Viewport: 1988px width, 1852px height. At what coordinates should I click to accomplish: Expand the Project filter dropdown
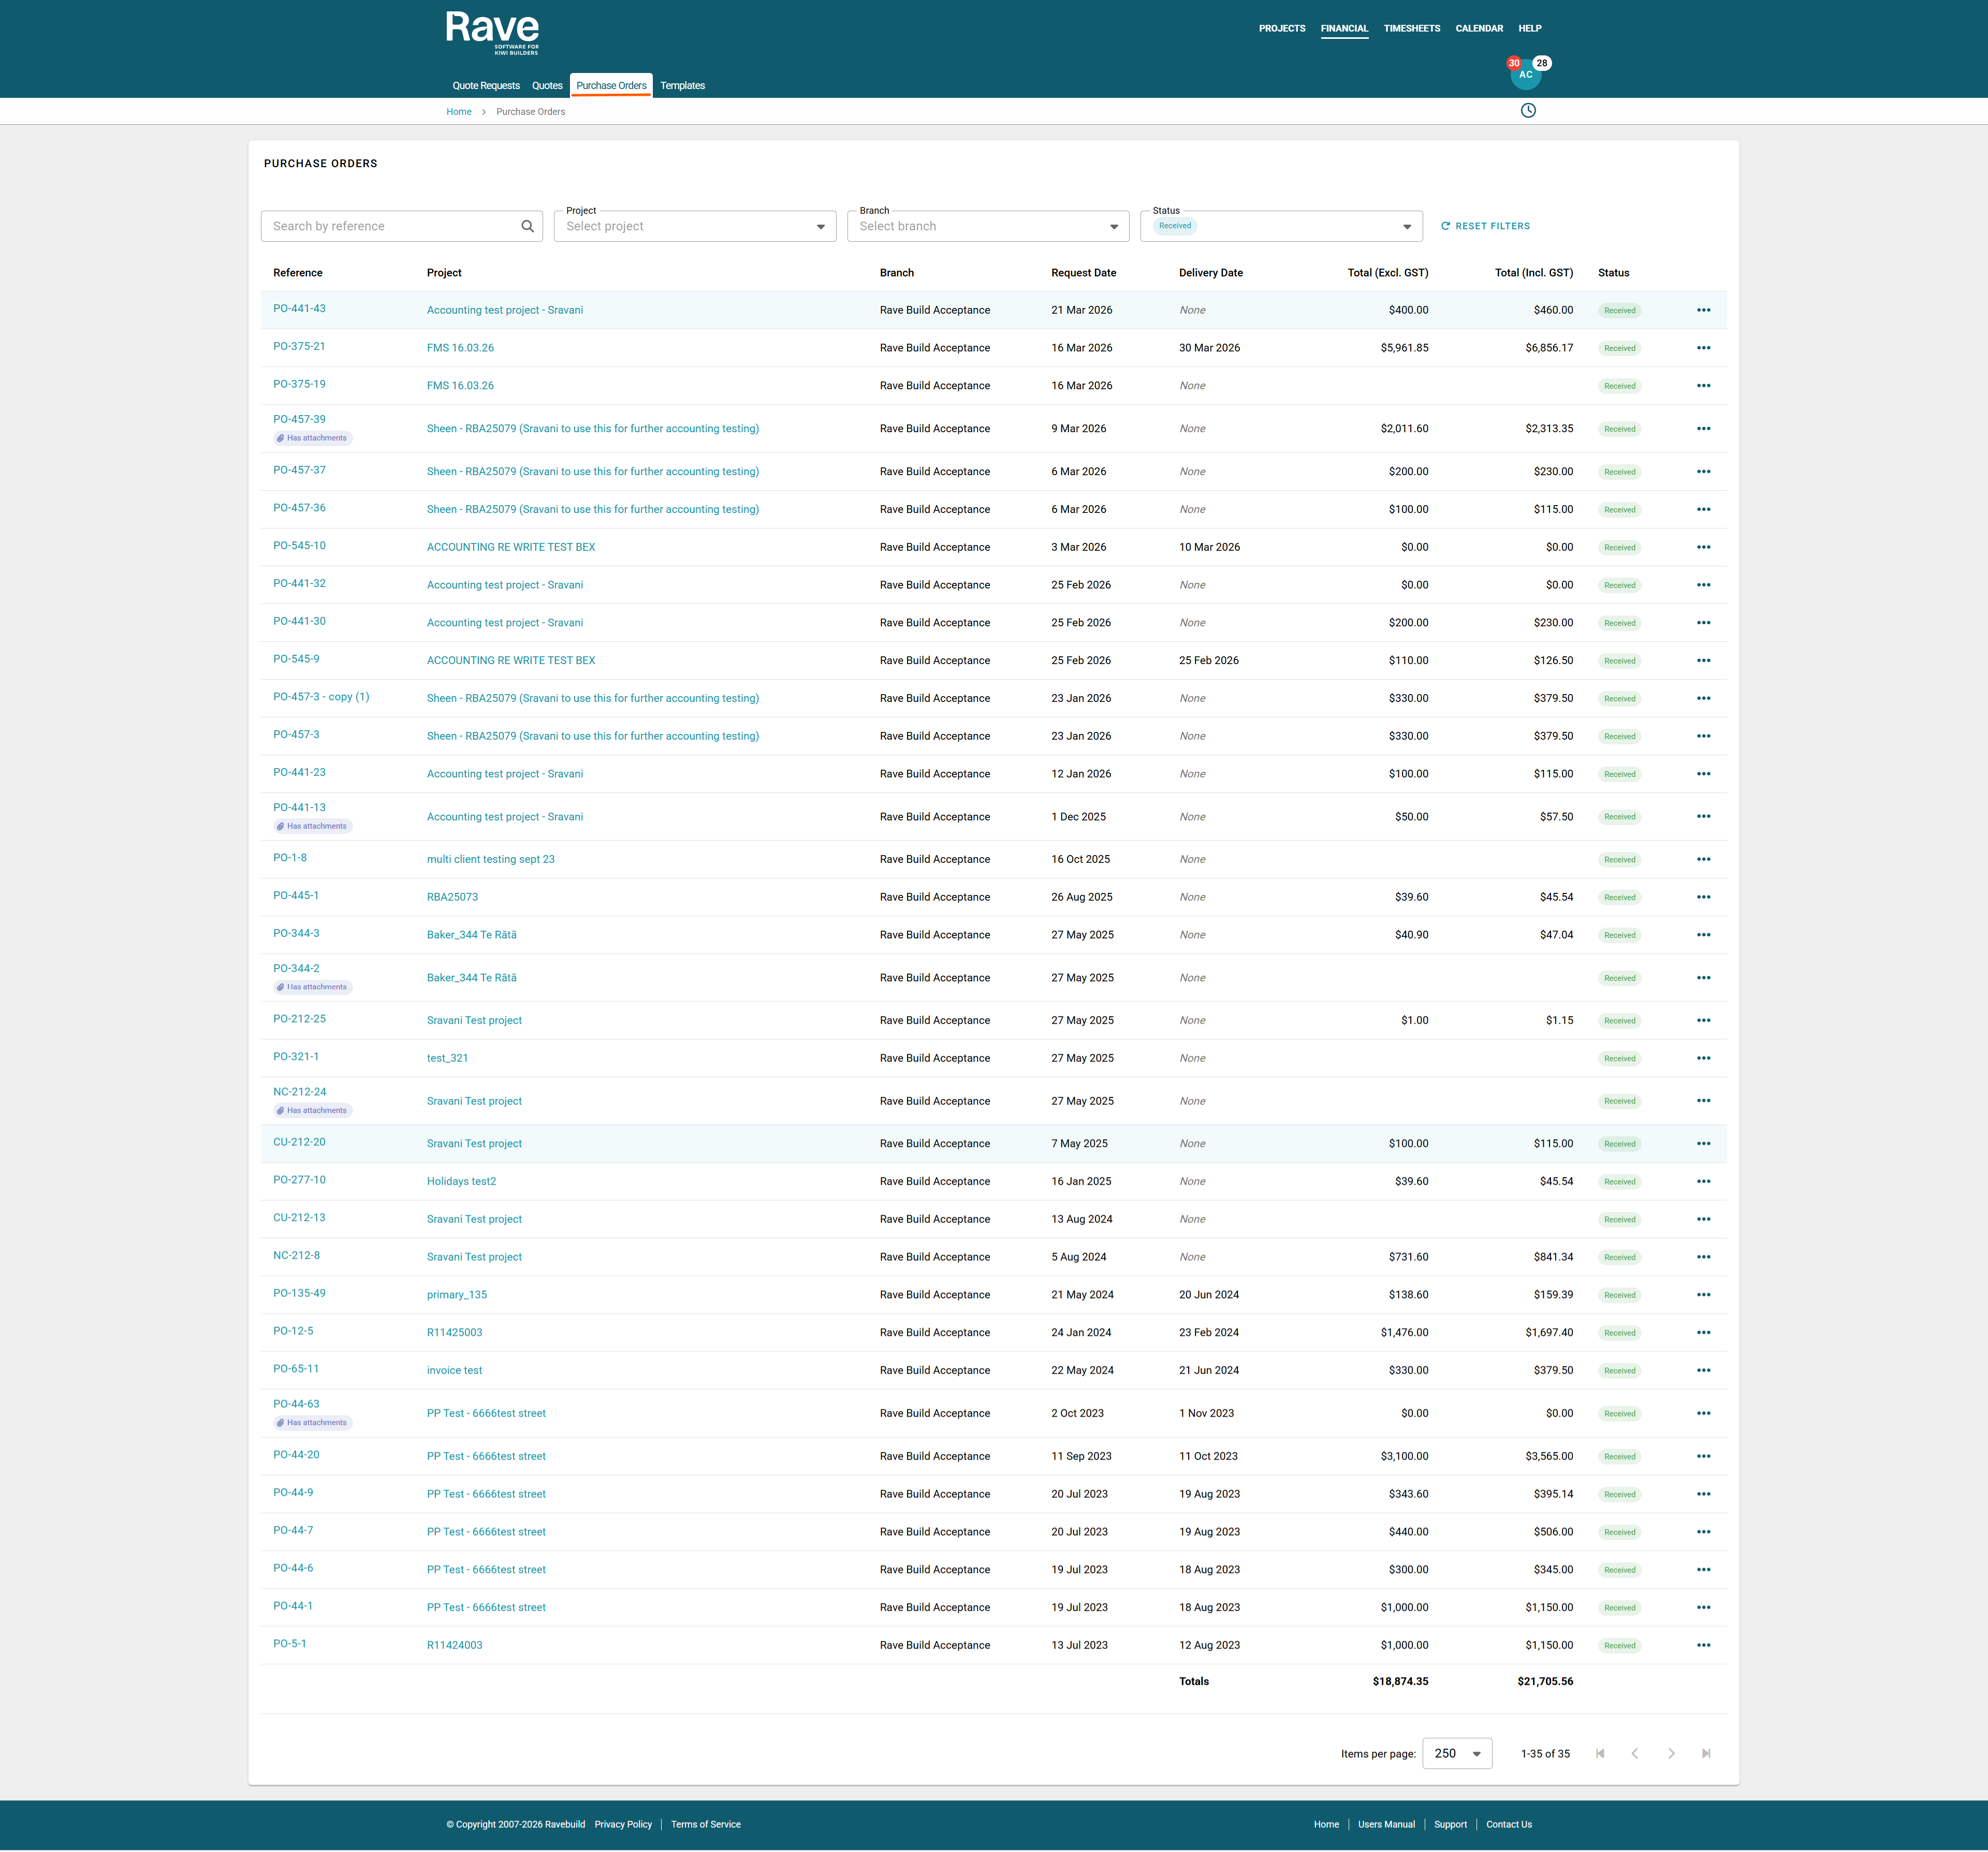820,227
